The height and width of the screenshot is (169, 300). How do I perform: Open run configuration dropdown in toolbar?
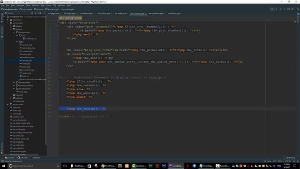pyautogui.click(x=272, y=9)
